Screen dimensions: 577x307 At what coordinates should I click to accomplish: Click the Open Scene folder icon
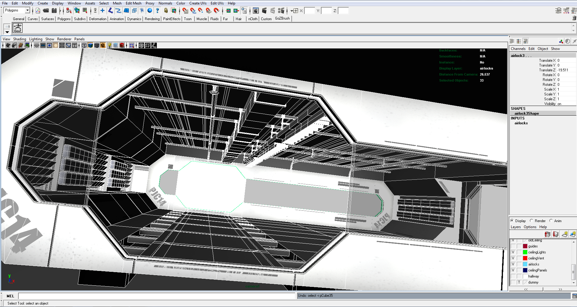(46, 11)
